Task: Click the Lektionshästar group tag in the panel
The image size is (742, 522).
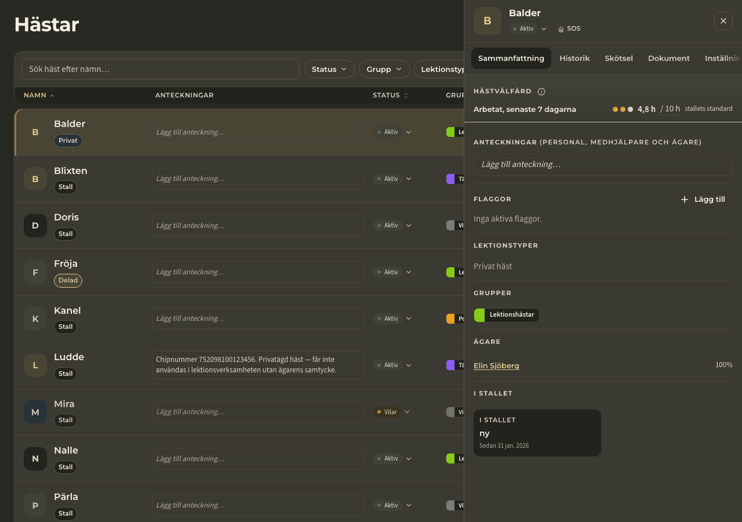Action: 507,315
